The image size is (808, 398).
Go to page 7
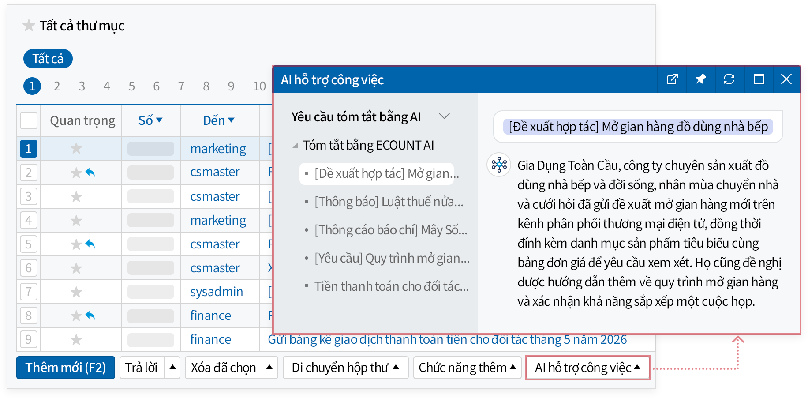tap(181, 86)
